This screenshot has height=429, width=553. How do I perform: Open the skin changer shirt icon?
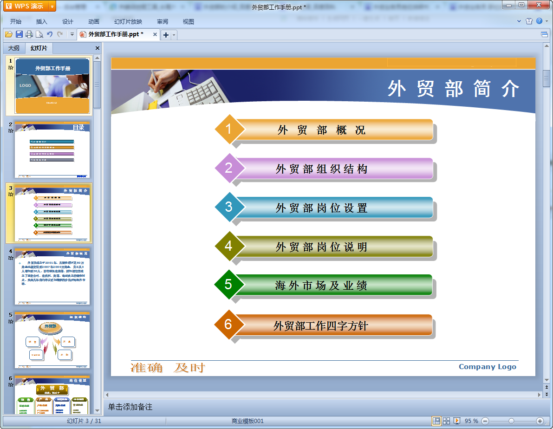coord(529,21)
